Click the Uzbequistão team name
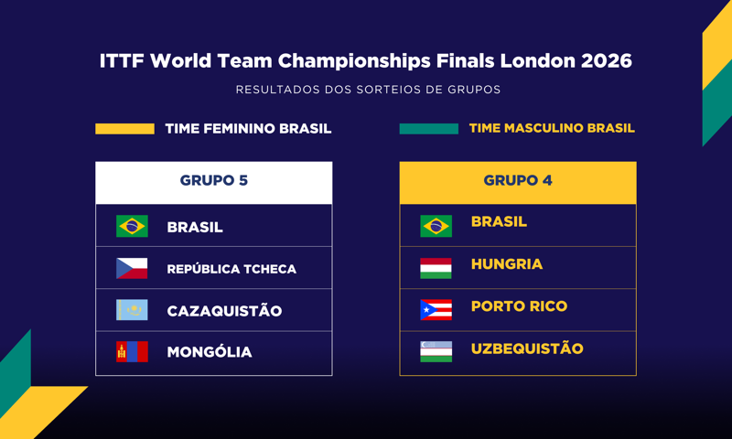The width and height of the screenshot is (732, 439). click(527, 348)
